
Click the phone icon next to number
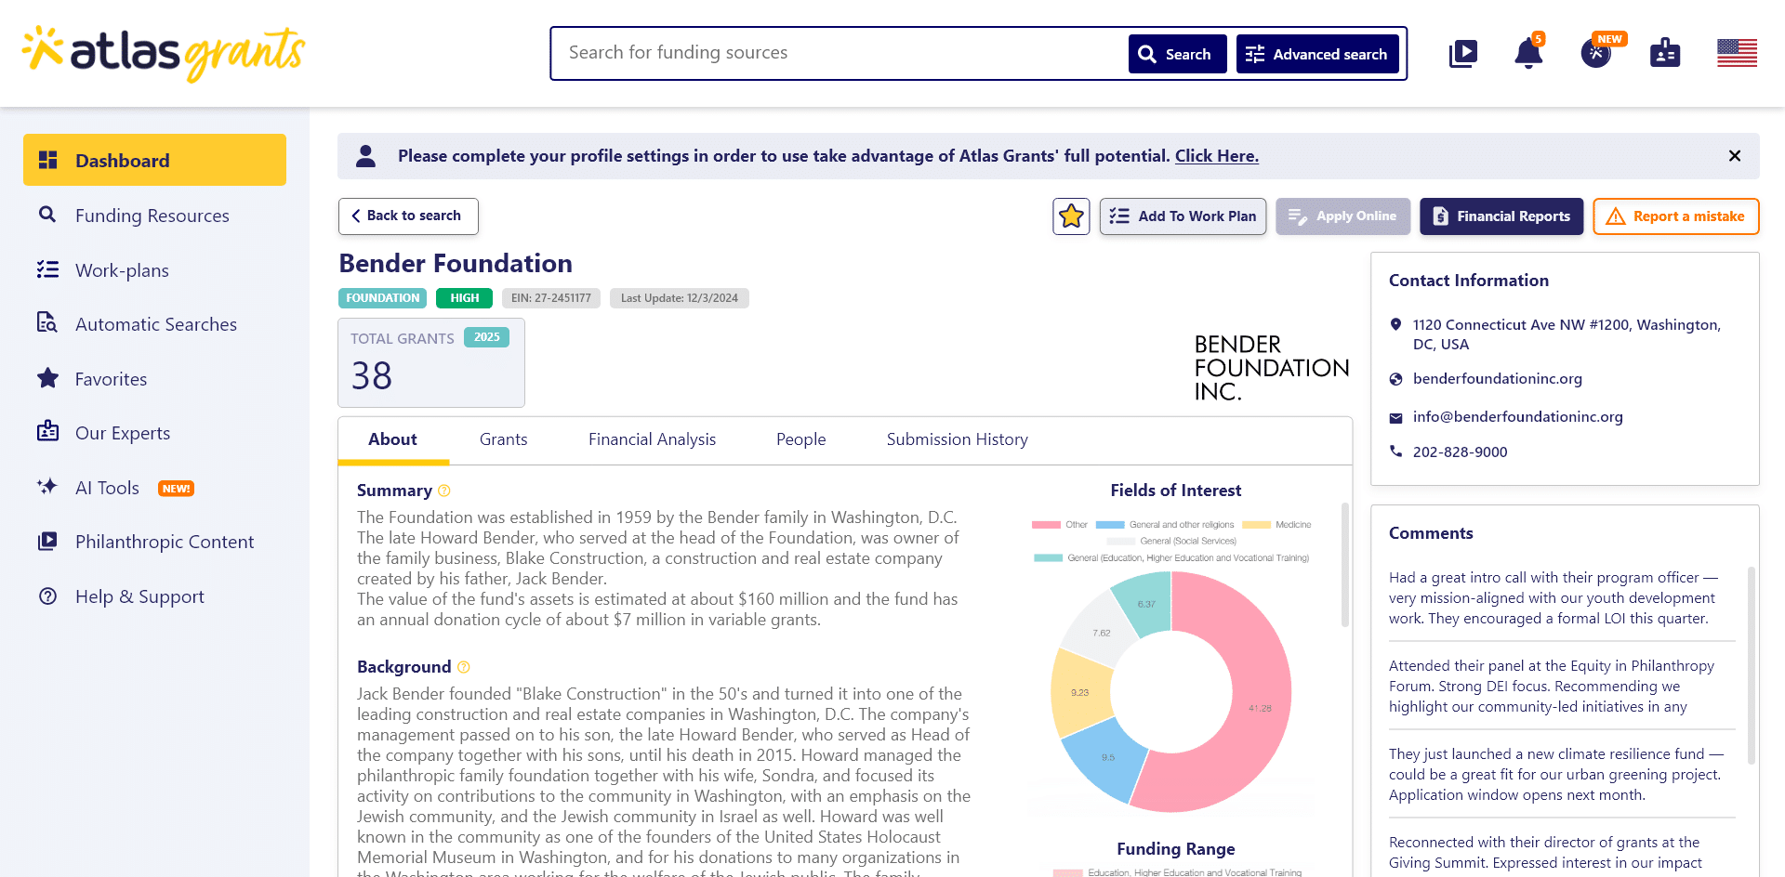tap(1395, 452)
